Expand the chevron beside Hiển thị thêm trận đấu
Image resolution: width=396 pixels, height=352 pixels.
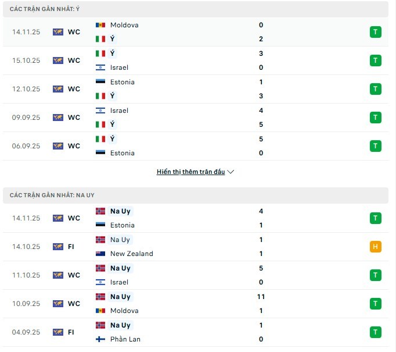pos(231,172)
